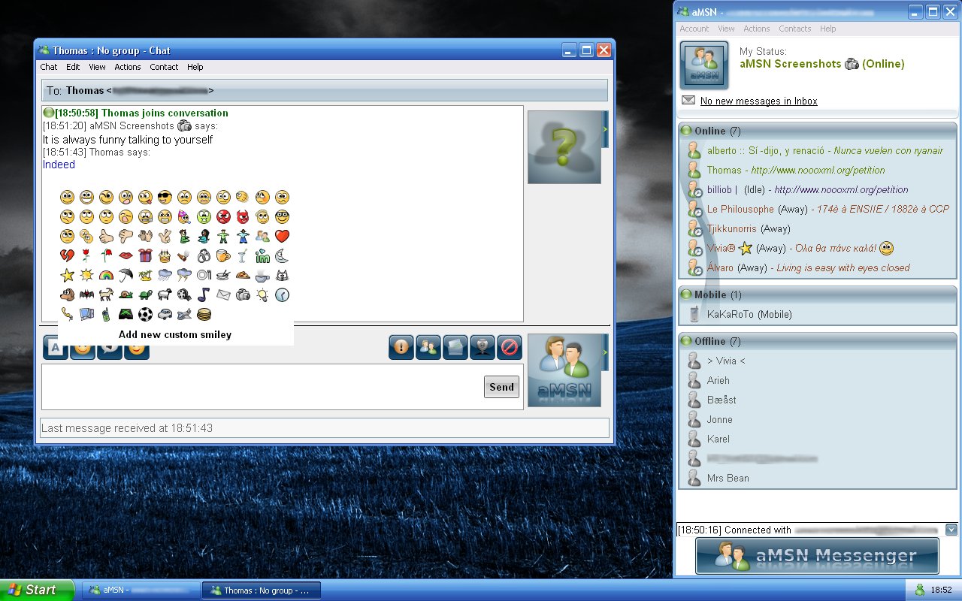Open the Contacts menu in the aMSN window
This screenshot has height=601, width=962.
[795, 29]
